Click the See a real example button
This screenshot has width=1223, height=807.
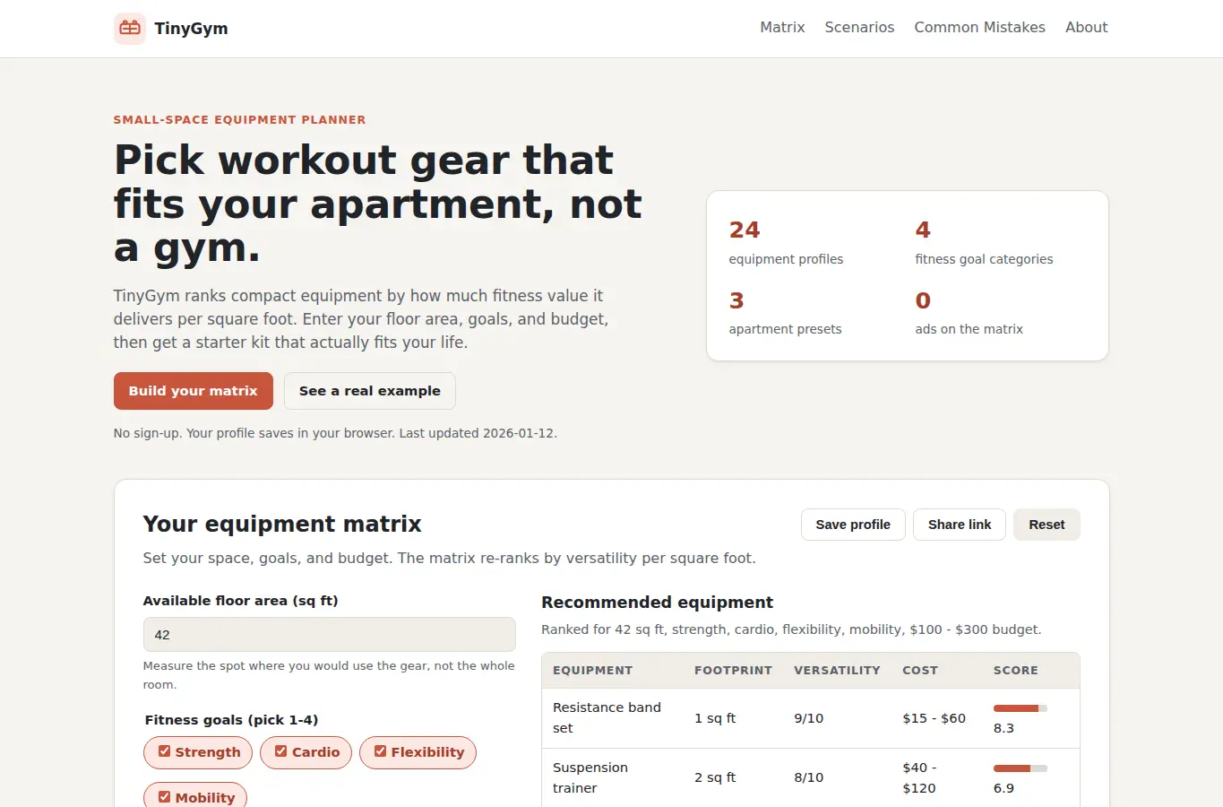click(x=370, y=391)
